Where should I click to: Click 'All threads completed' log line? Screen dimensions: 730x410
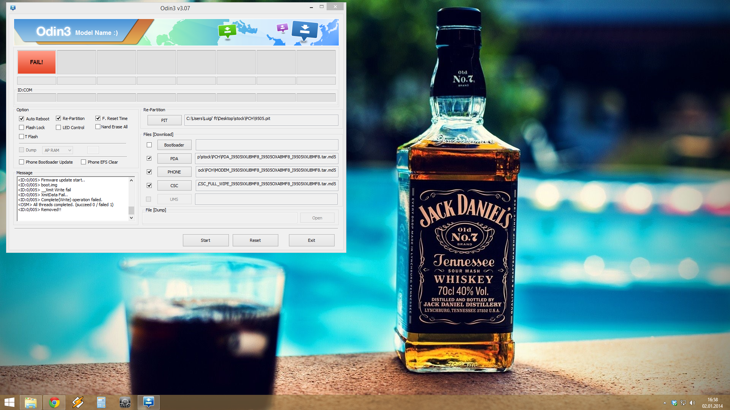click(66, 205)
